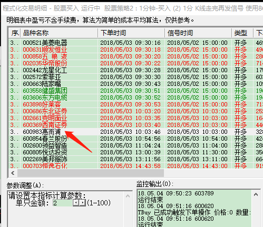263x227 pixels.
Task: Select row 000686东北证券
Action: tap(135, 111)
